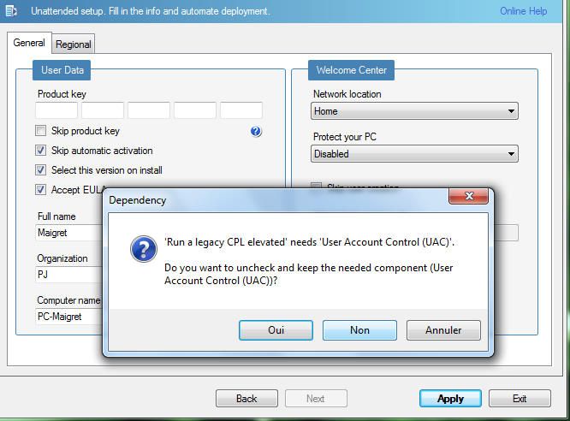Click the Computer name field
Screen dimensions: 570x421
[68, 317]
